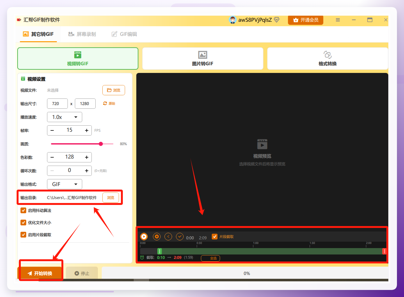Minimize the application window
This screenshot has height=297, width=404.
click(x=354, y=20)
